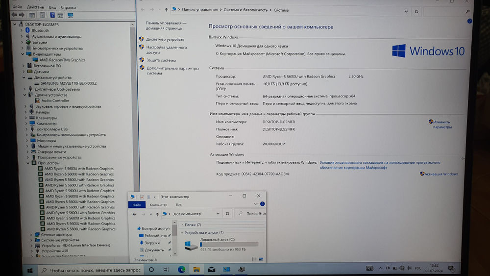This screenshot has width=490, height=276.
Task: Click the Control Panel help question icon
Action: tap(469, 21)
